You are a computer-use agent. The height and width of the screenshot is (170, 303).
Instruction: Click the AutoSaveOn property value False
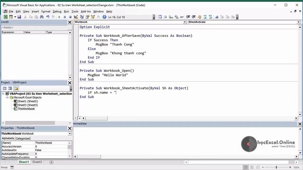(x=51, y=150)
